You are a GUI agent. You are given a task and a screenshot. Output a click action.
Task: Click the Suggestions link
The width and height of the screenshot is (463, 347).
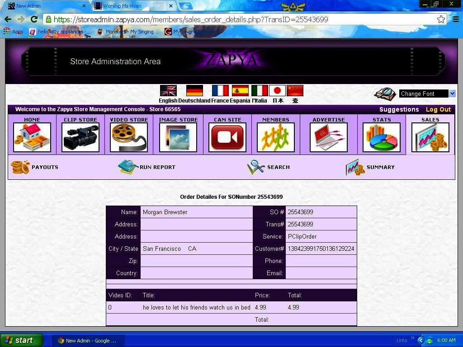(x=399, y=109)
